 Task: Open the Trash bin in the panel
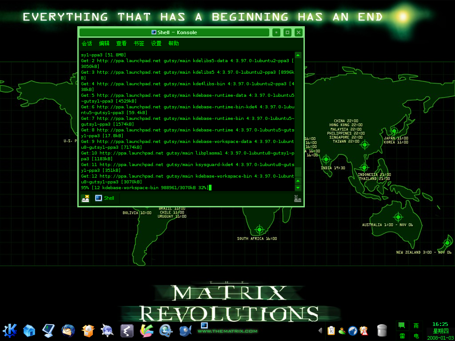[x=382, y=330]
